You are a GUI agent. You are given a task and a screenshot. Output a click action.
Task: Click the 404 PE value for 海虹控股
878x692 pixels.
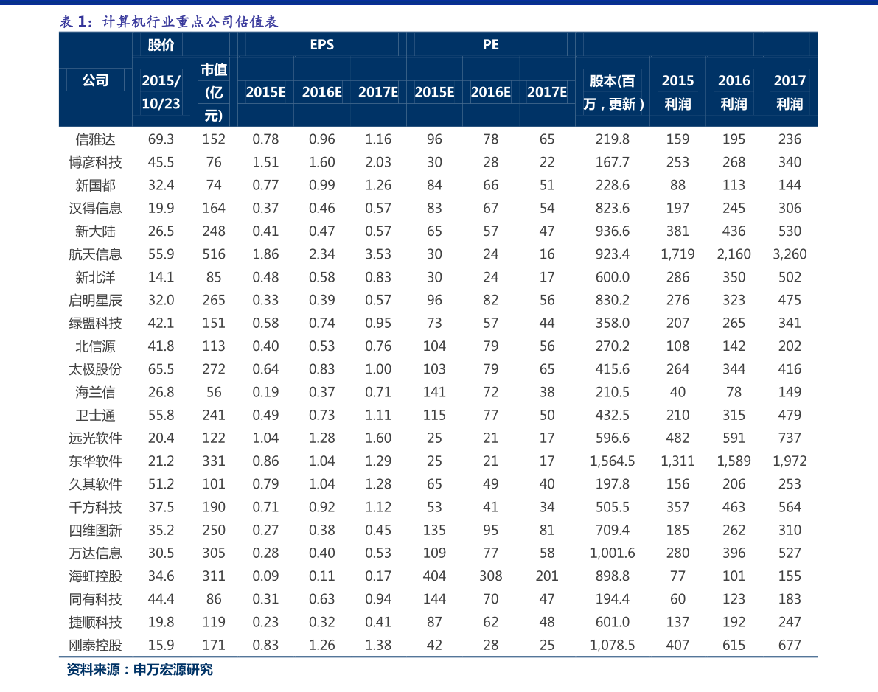coord(434,576)
